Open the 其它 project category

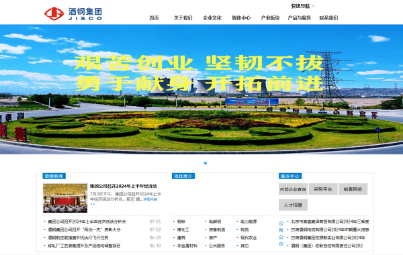pyautogui.click(x=244, y=246)
